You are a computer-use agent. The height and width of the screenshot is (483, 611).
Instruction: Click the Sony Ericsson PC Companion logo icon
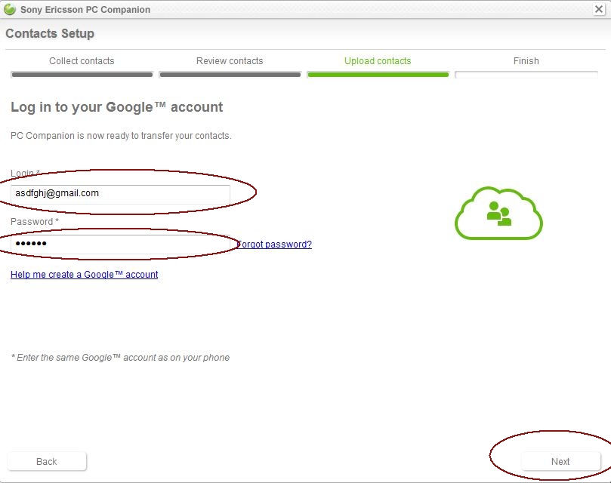click(9, 9)
